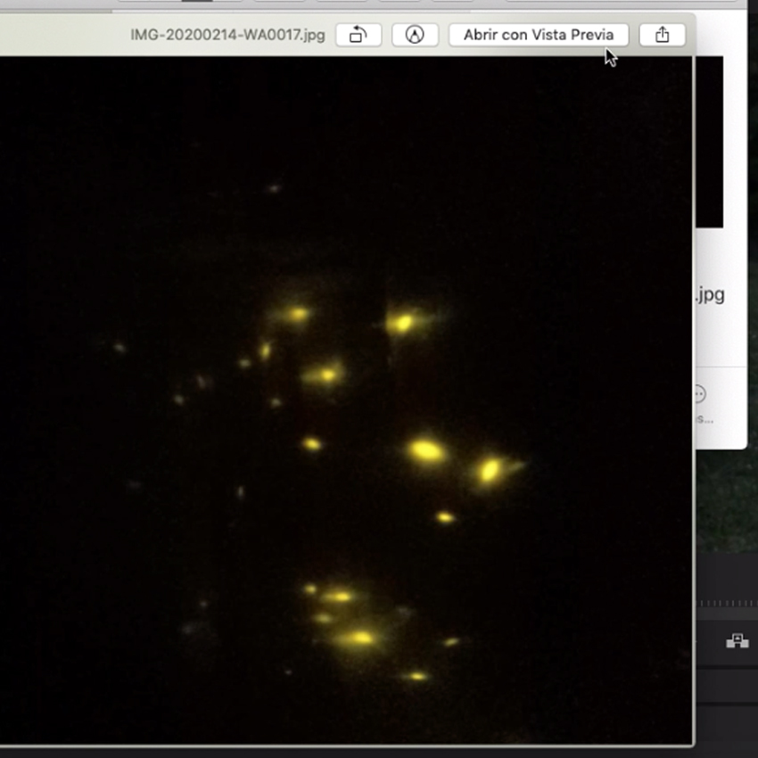Screen dimensions: 758x758
Task: Click the rightmost yellow light with a tail
Action: (490, 470)
